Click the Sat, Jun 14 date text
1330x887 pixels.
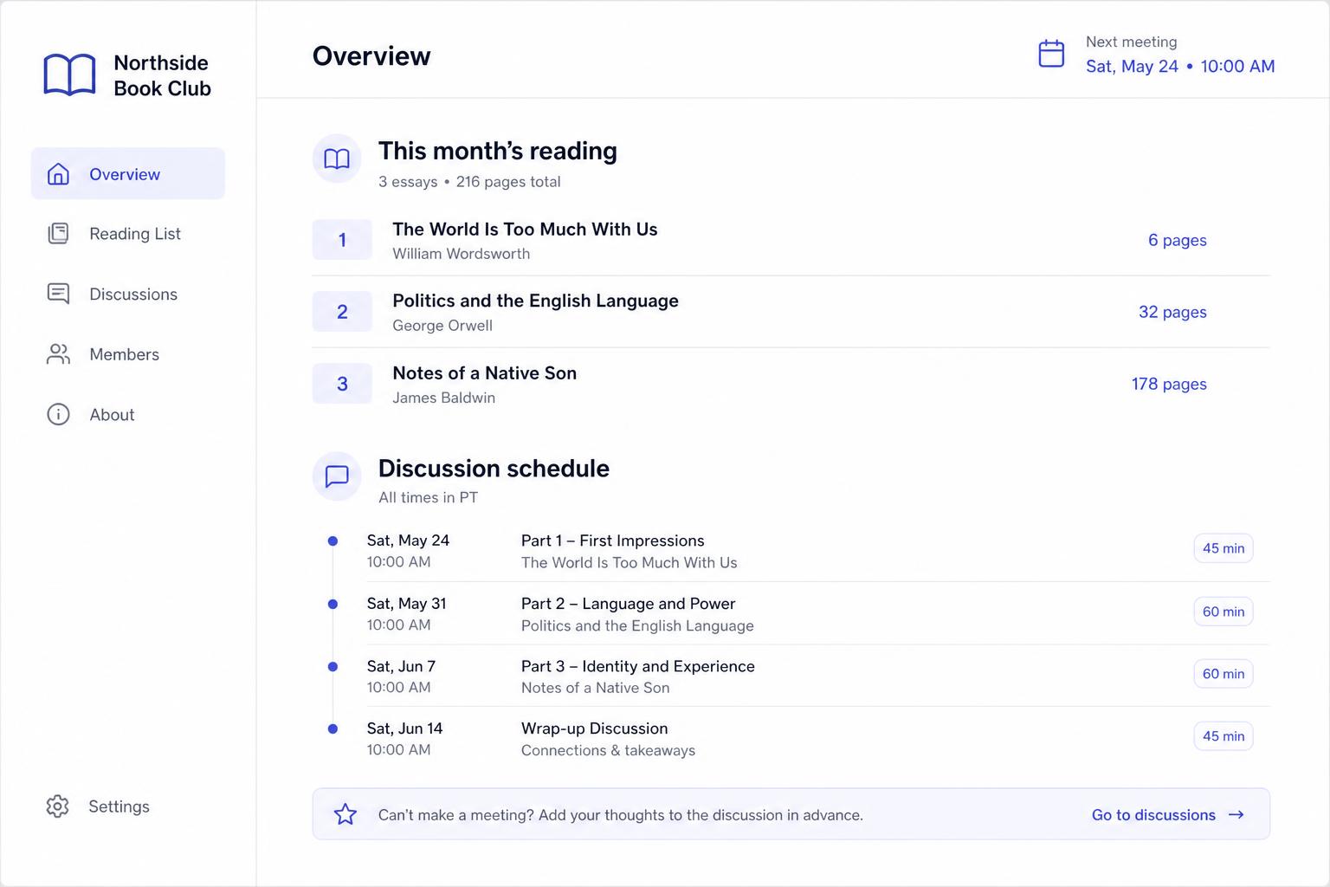pos(404,728)
